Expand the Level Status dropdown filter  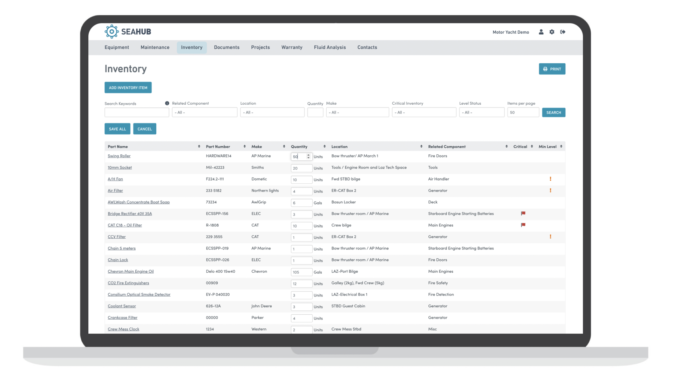480,112
